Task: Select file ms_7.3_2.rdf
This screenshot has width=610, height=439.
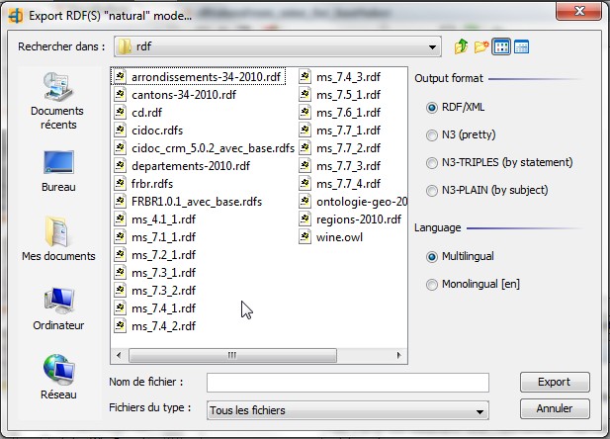Action: pos(155,291)
